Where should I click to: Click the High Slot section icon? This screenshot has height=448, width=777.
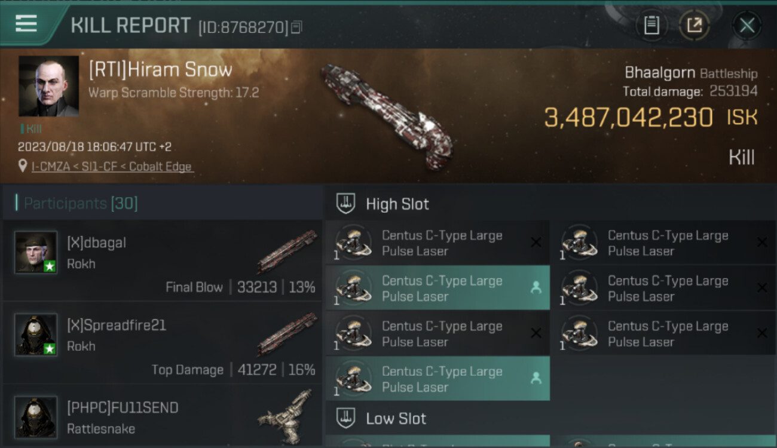coord(346,204)
